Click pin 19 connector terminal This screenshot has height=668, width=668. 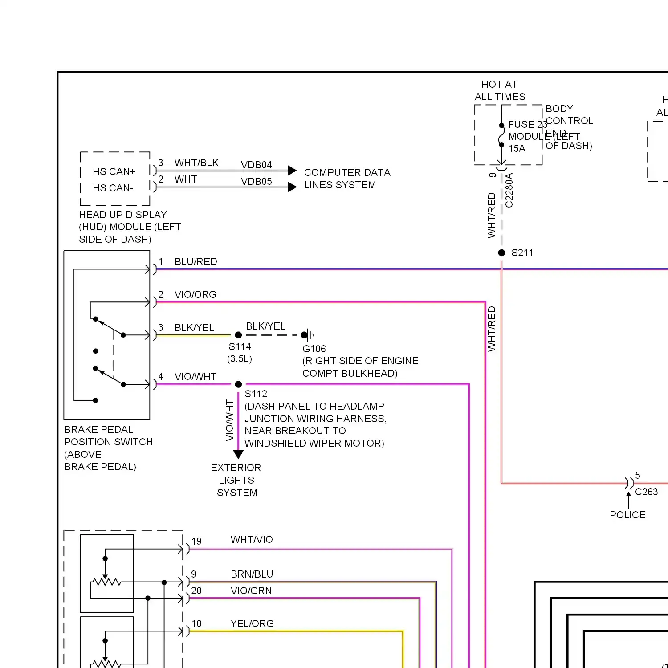(x=184, y=549)
